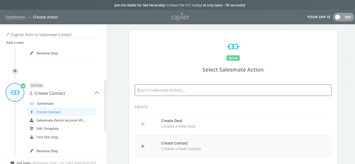Click the Choose Action breadcrumb text
Viewport: 355px width, 164px height.
[45, 17]
